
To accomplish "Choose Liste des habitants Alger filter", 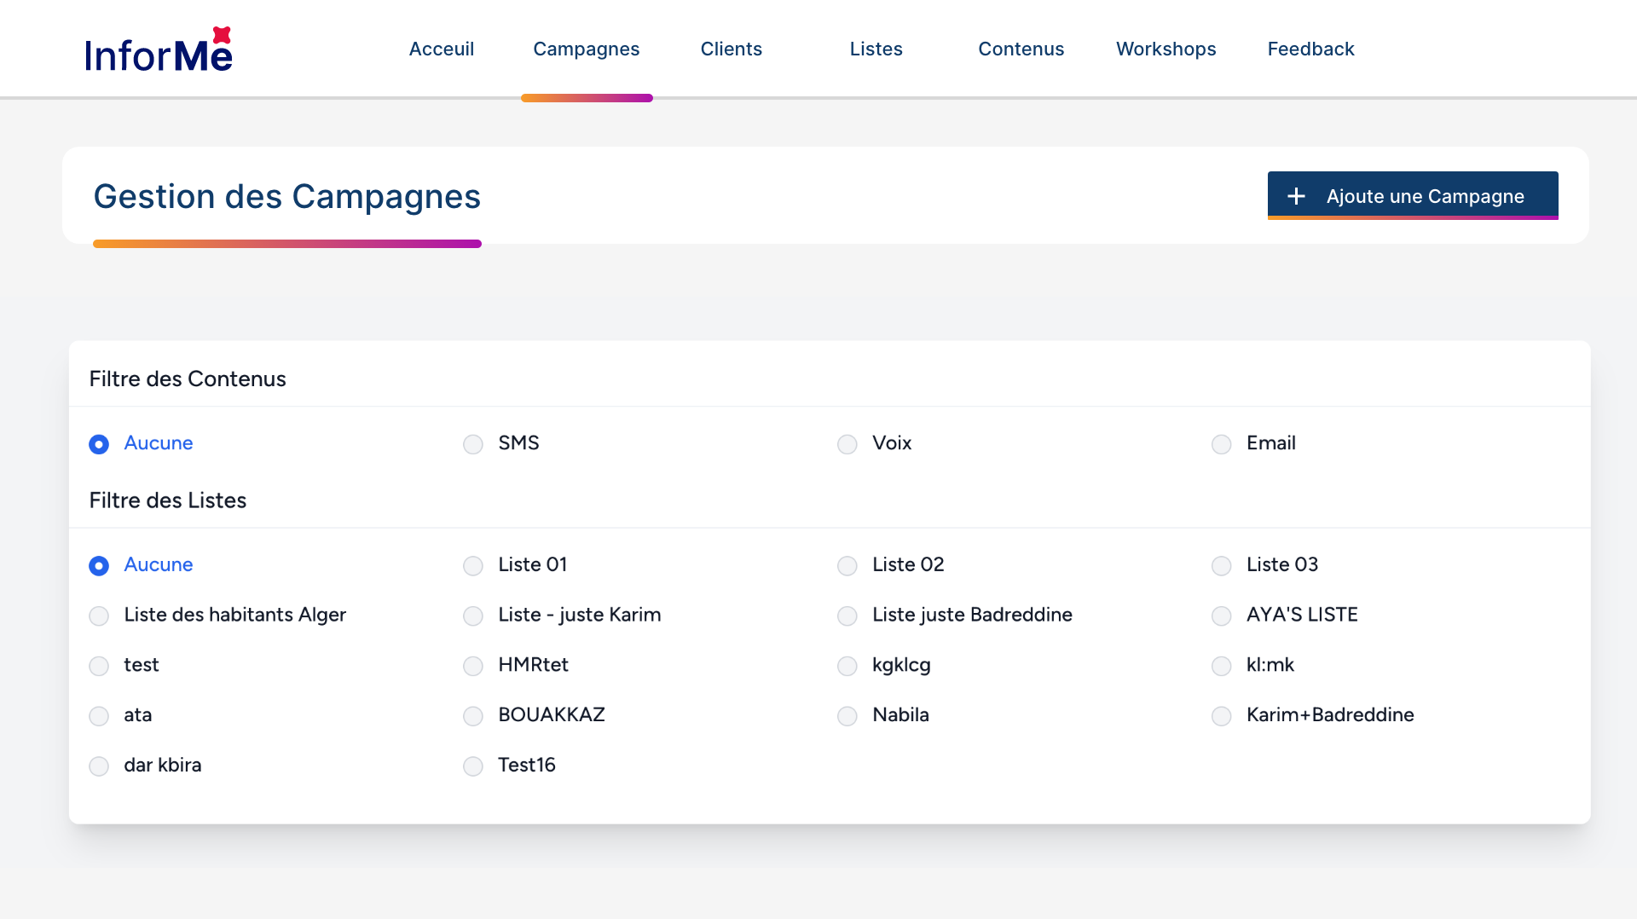I will pos(99,616).
